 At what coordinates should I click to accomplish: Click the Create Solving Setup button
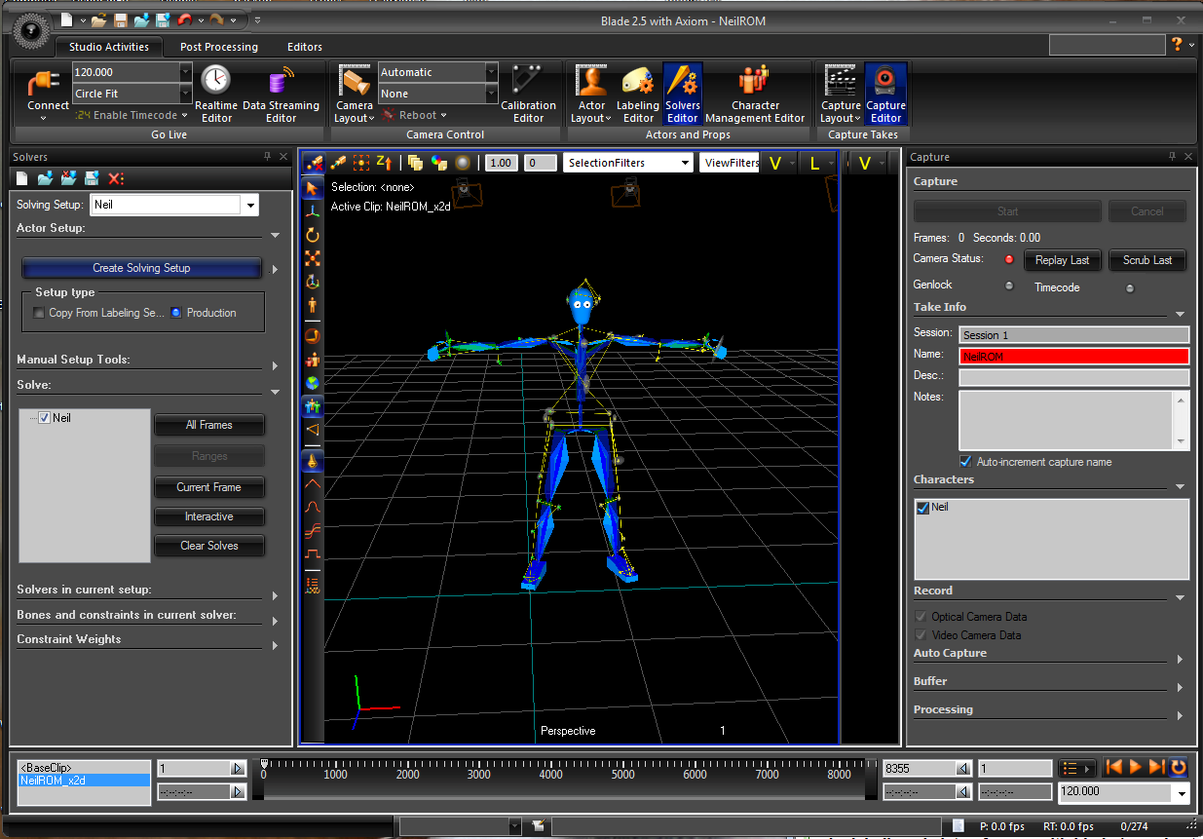(x=141, y=268)
